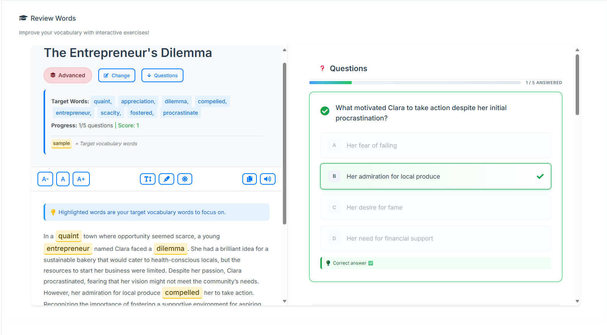Choose option C: Her desire for fame
The image size is (607, 335).
[435, 207]
